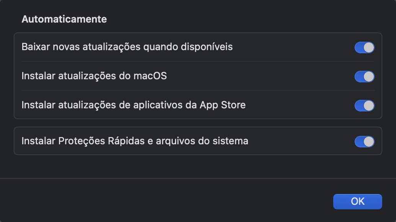This screenshot has height=222, width=396.
Task: Select the bottom settings group panel
Action: tap(198, 141)
